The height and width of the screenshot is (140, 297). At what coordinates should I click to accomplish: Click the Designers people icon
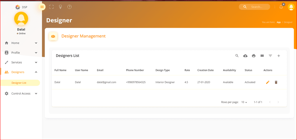pos(7,72)
